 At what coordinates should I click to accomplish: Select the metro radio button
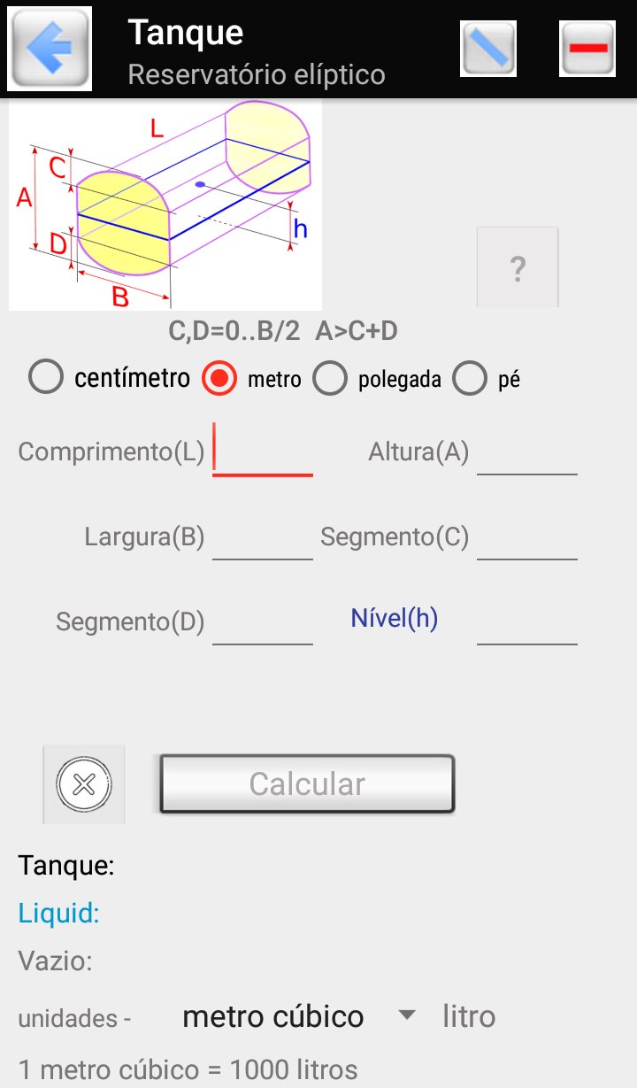coord(219,379)
